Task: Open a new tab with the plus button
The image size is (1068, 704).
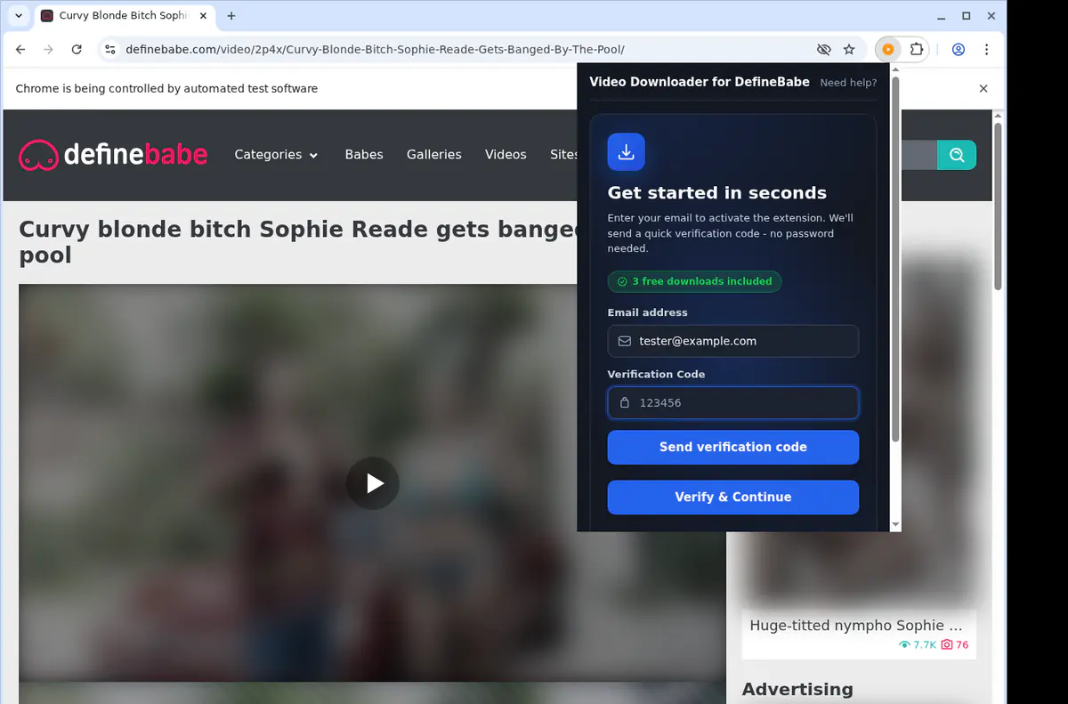Action: point(231,16)
